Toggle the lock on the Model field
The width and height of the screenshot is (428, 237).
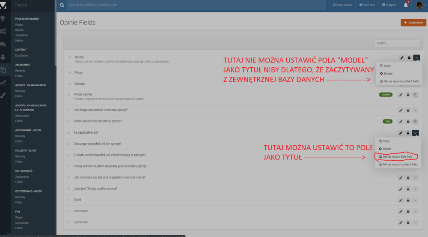point(409,58)
